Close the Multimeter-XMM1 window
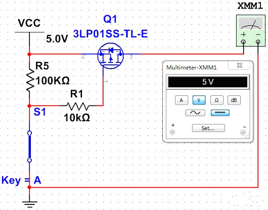Viewport: 268px width, 210px height. (x=240, y=65)
